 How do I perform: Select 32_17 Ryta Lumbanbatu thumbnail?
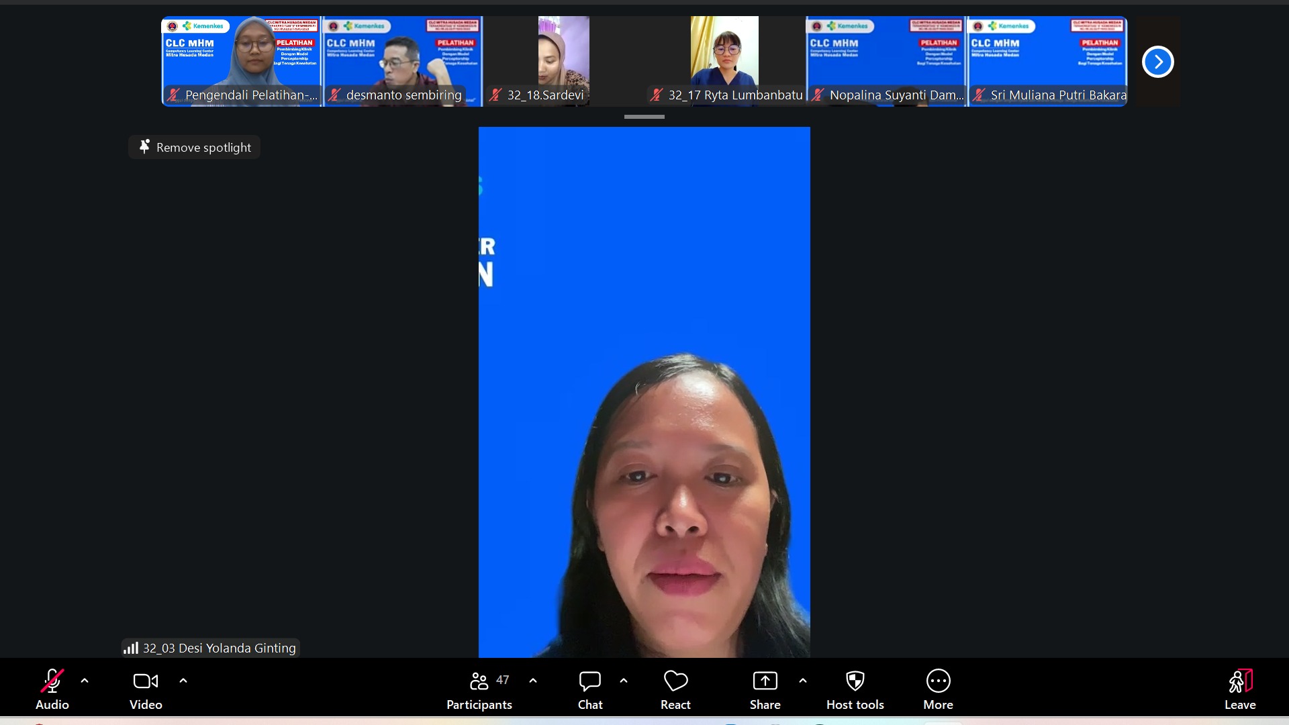pos(724,61)
